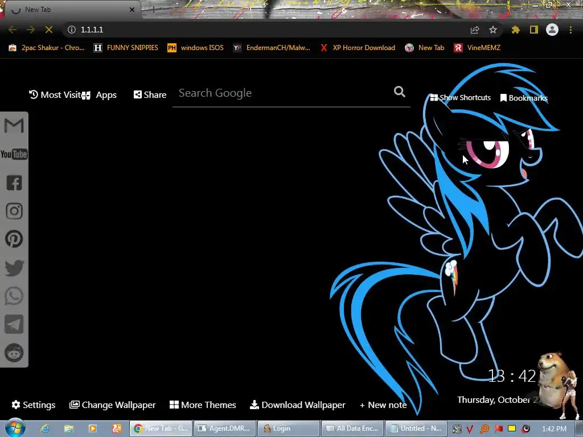Image resolution: width=583 pixels, height=437 pixels.
Task: Click Download Wallpaper
Action: [x=297, y=405]
